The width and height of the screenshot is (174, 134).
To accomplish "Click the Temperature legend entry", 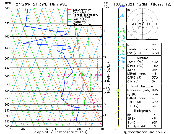I will point(79,10).
